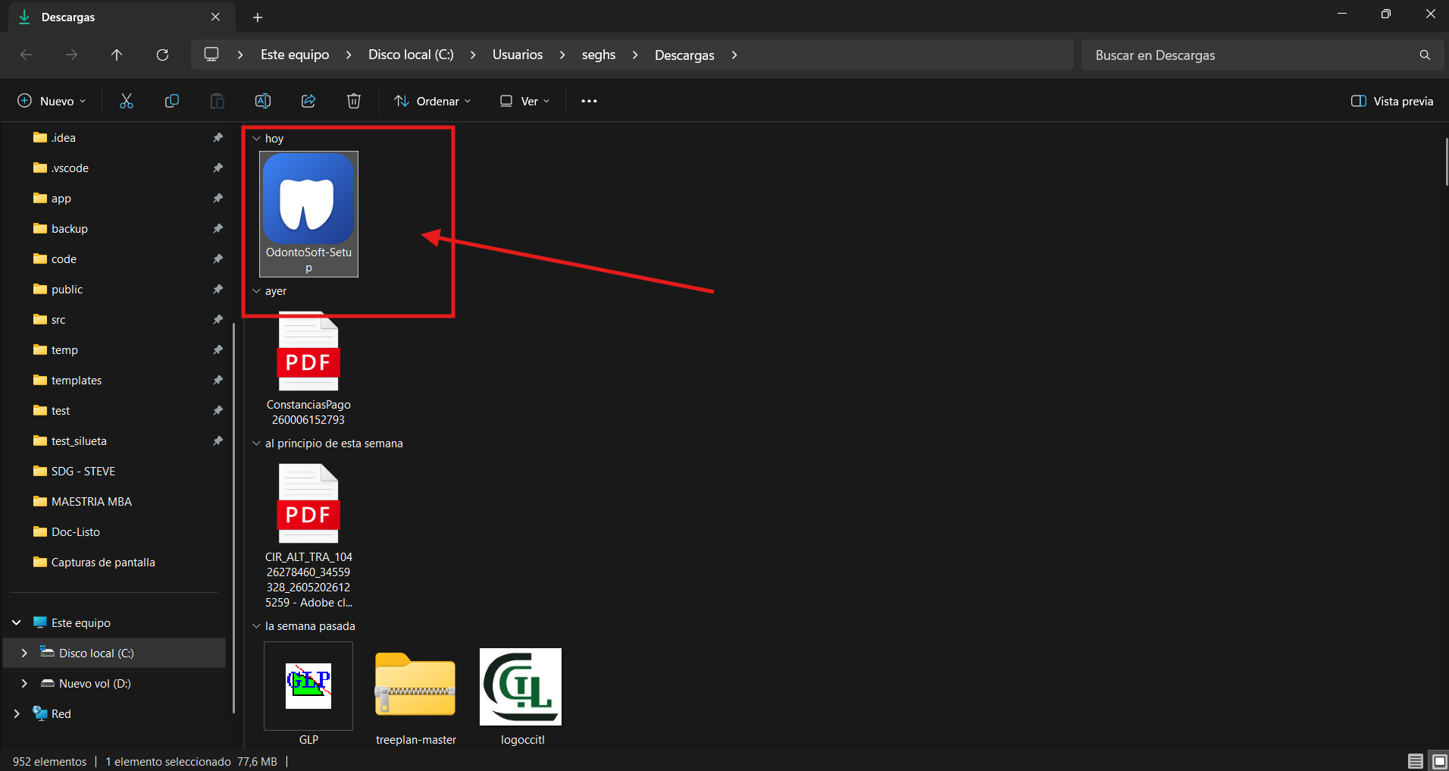The width and height of the screenshot is (1449, 771).
Task: Toggle the Vista previa preview pane
Action: [1392, 101]
